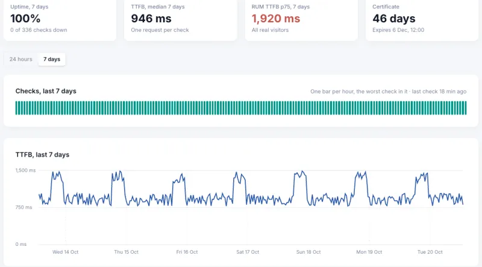Click the 'Checks, last 7 days' heading
Viewport: 482px width, 267px height.
tap(46, 91)
